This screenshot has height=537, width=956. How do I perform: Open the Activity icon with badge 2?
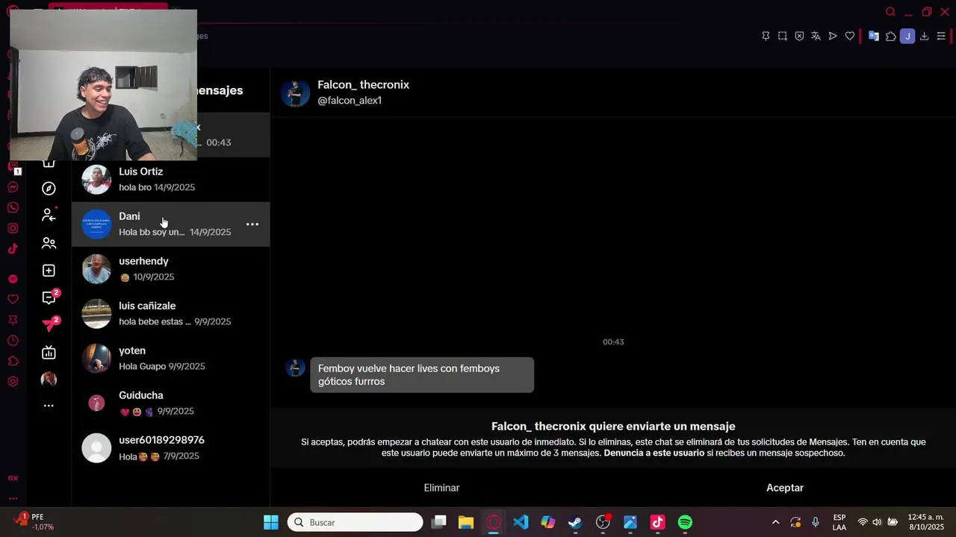pos(50,298)
